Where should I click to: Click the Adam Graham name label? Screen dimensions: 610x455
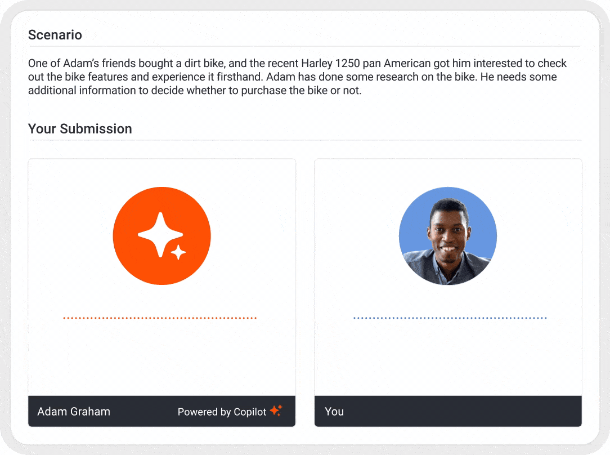point(74,412)
